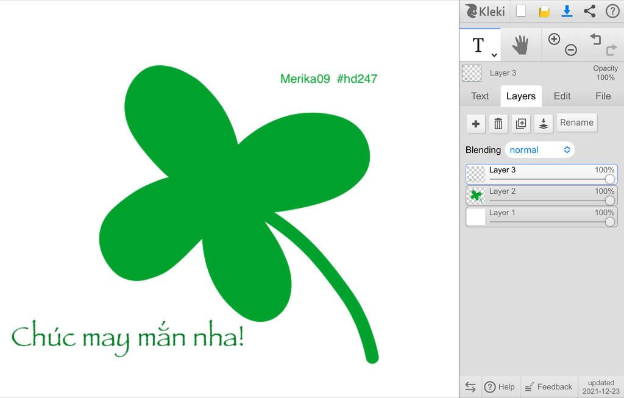This screenshot has width=624, height=398.
Task: Open an image via the folder icon
Action: coord(544,11)
